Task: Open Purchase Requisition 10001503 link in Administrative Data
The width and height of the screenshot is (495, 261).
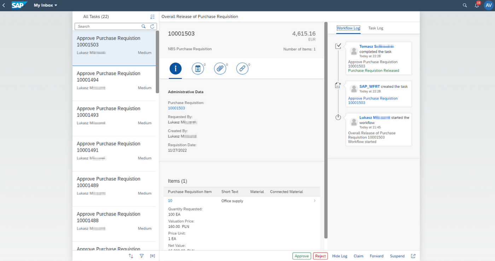Action: point(176,108)
